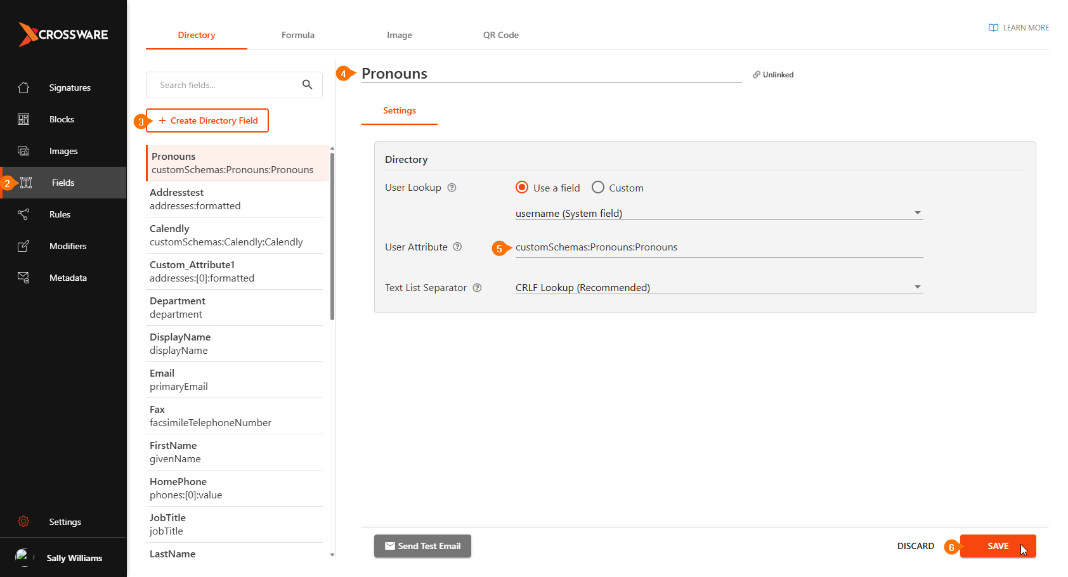Click the Modifiers edit icon
The width and height of the screenshot is (1068, 577).
coord(23,246)
